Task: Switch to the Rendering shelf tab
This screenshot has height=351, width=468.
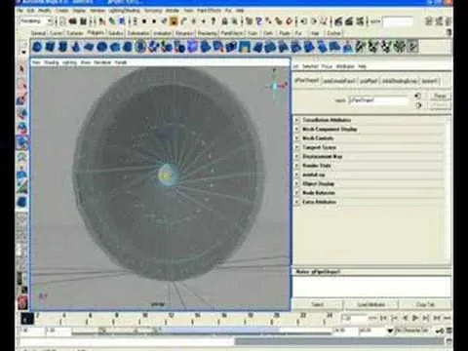Action: point(207,33)
